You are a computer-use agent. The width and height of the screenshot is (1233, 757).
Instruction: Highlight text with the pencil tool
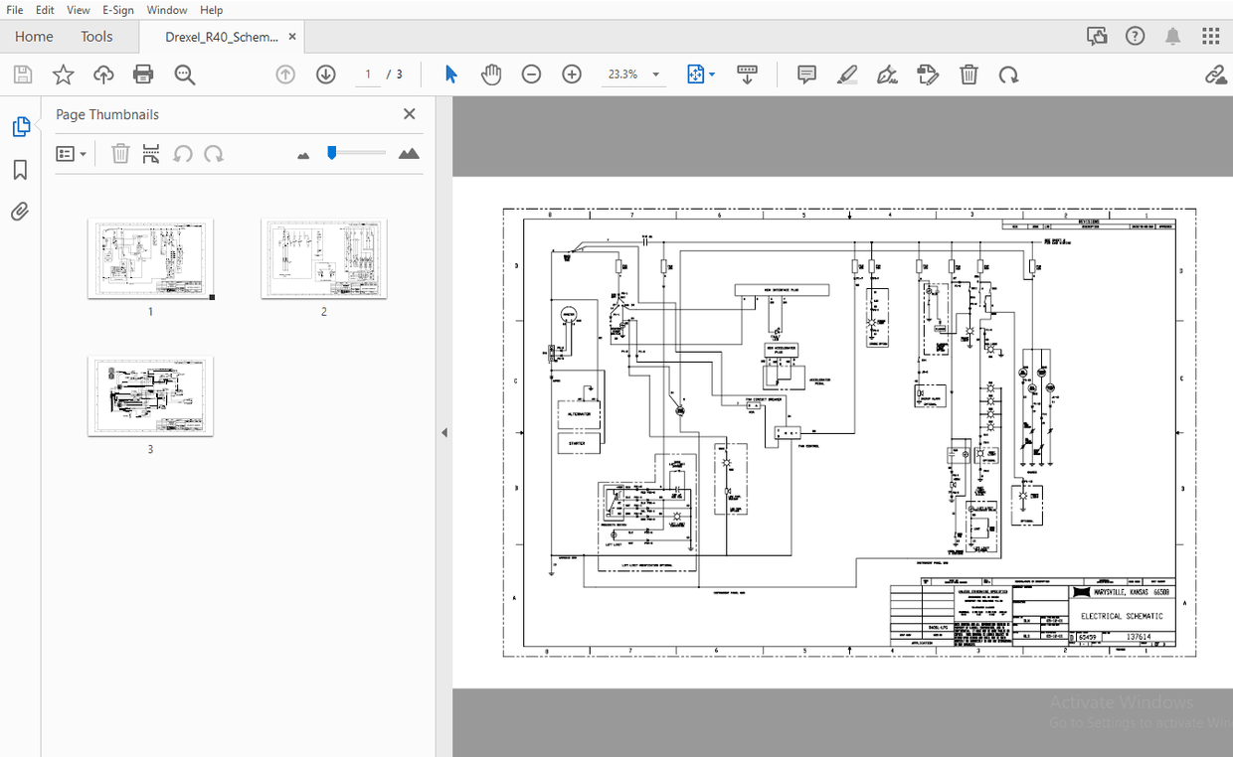click(846, 74)
